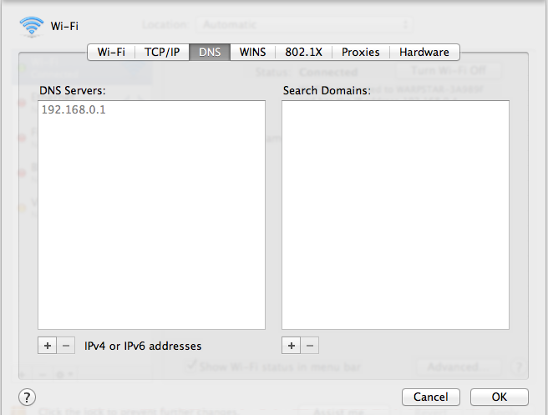Click inside the Search Domains list
The image size is (548, 415).
tap(395, 215)
